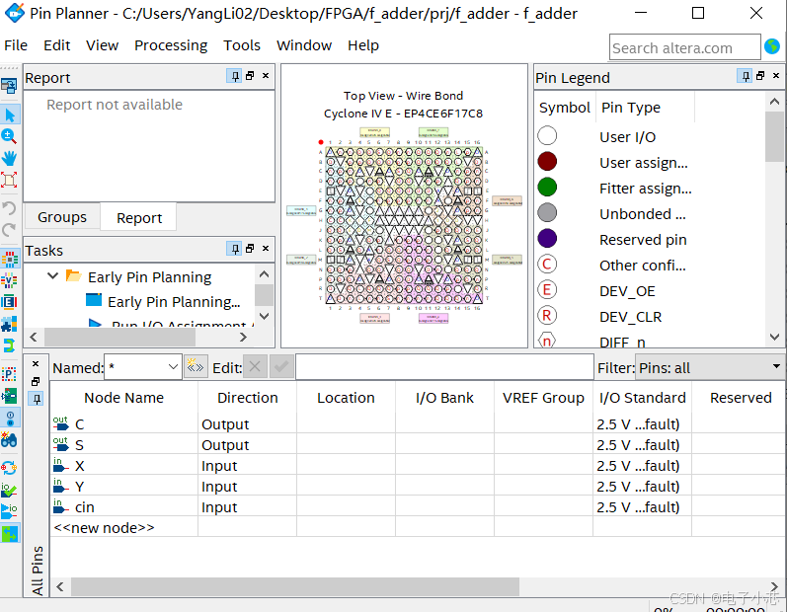This screenshot has height=612, width=787.
Task: Open the Processing menu
Action: 171,45
